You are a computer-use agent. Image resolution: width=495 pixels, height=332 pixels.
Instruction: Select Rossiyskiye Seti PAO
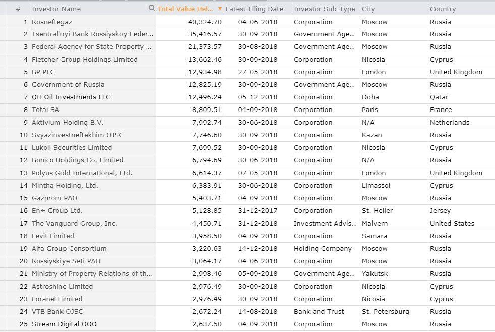66,261
